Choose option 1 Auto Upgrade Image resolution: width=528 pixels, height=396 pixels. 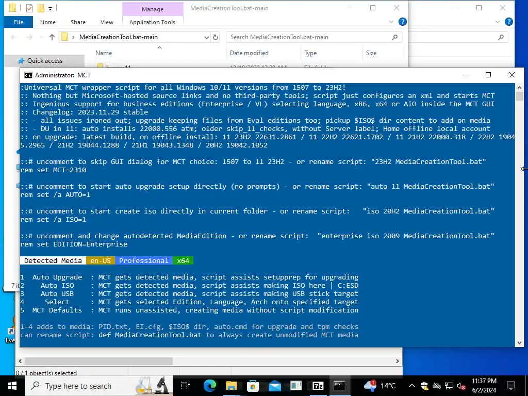[189, 277]
